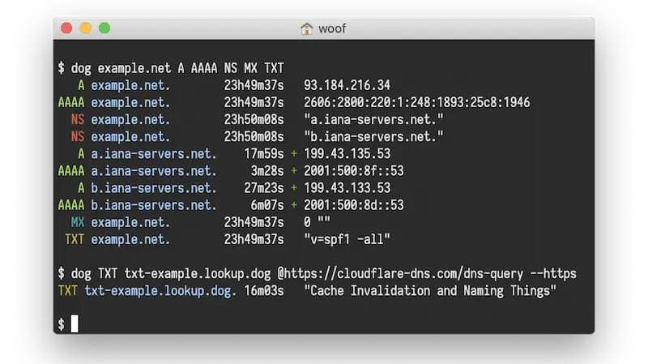Click the 16m03s TTL value

point(264,290)
